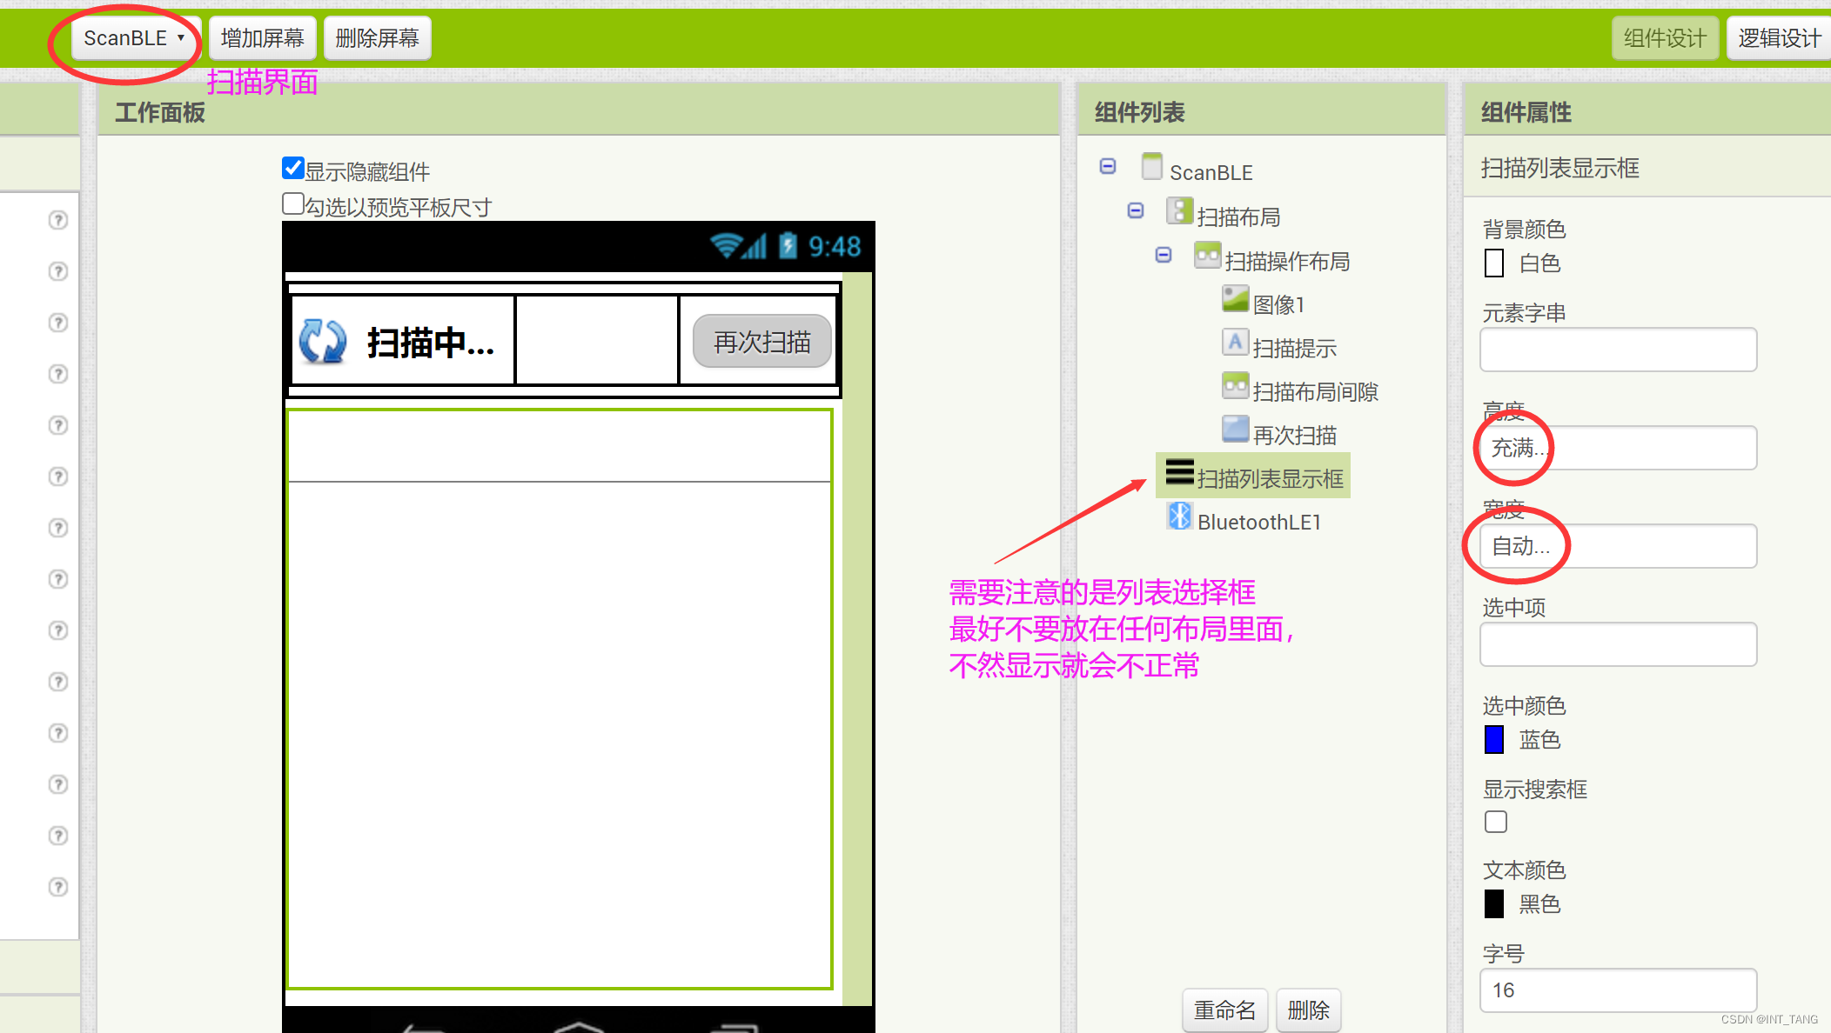This screenshot has height=1033, width=1831.
Task: Select the 扫描列表显示框 list view icon
Action: tap(1180, 474)
